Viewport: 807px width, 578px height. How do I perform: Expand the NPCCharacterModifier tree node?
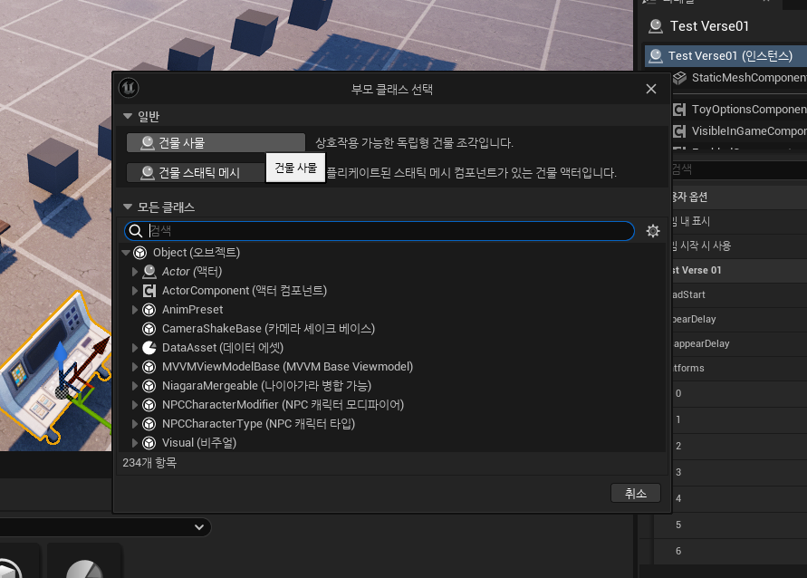coord(135,405)
